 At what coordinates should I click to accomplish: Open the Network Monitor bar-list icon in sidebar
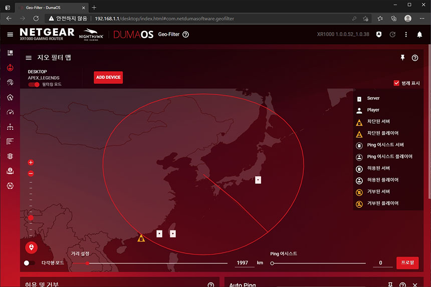coord(10,141)
